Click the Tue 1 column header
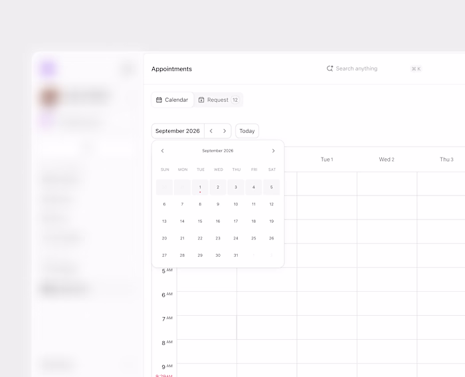465x377 pixels. [x=327, y=160]
